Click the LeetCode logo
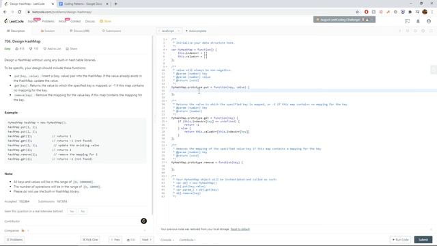This screenshot has height=246, width=437. tap(14, 21)
